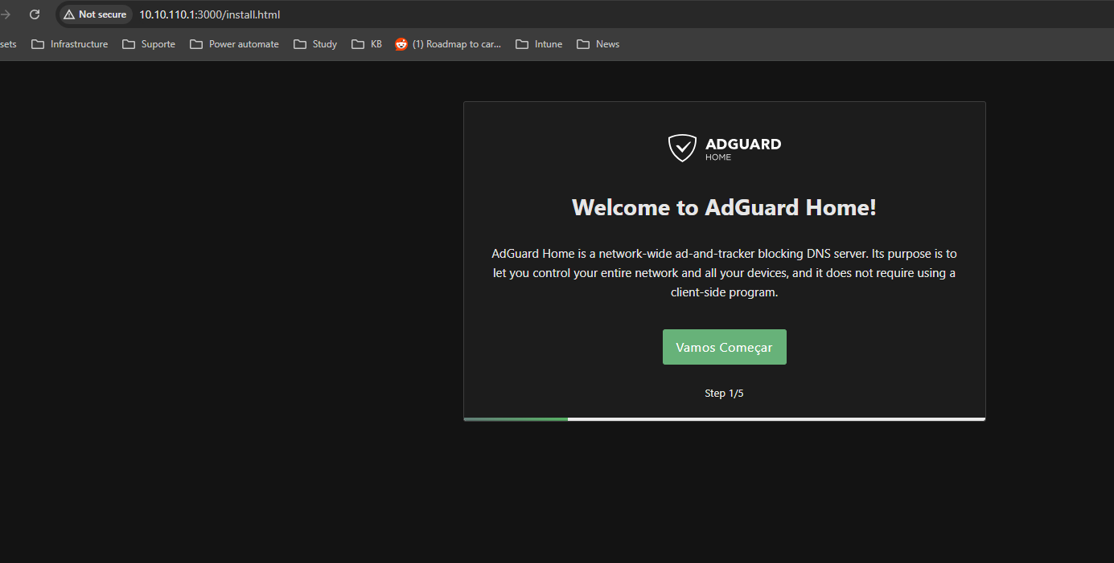Image resolution: width=1114 pixels, height=563 pixels.
Task: Click the warning triangle in the Not secure badge
Action: pyautogui.click(x=71, y=14)
